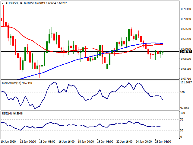
Task: Select the RSI(14) 46.5948 label
Action: tap(12, 114)
